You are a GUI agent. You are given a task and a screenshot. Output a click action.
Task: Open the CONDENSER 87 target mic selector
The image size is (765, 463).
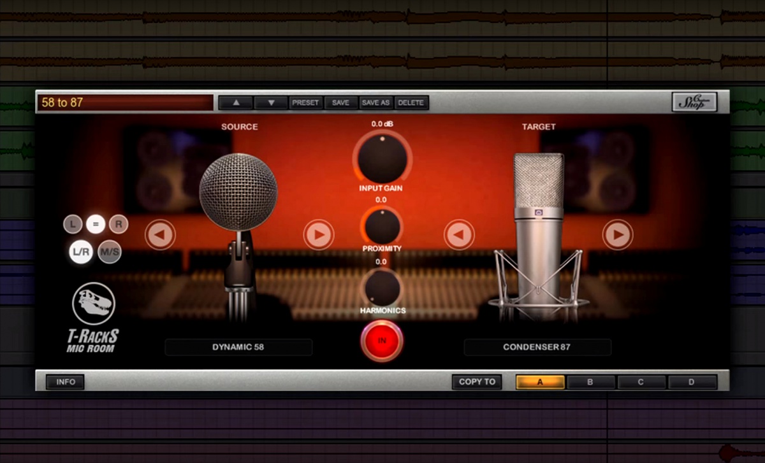click(x=537, y=347)
